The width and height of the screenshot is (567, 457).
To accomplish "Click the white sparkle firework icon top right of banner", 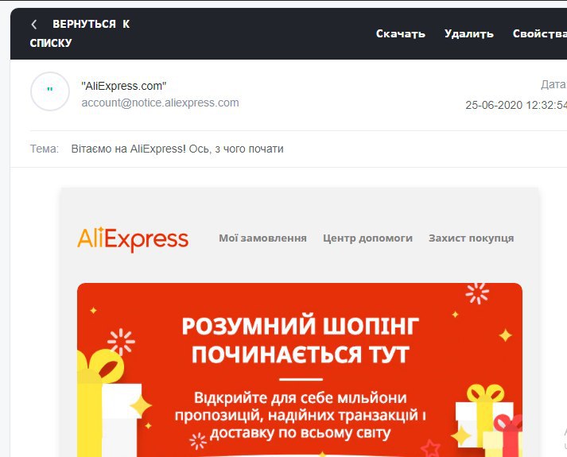I will 477,293.
